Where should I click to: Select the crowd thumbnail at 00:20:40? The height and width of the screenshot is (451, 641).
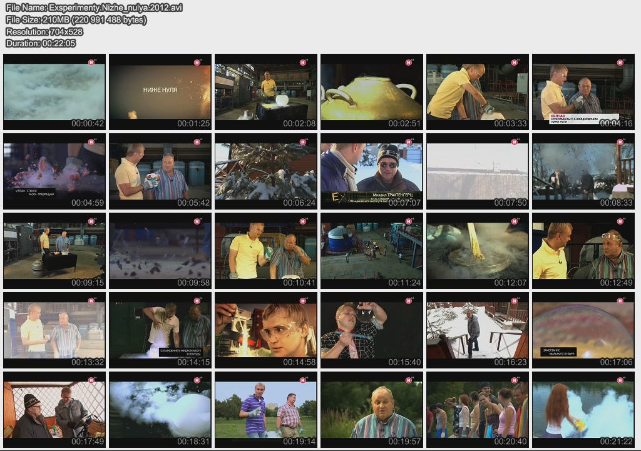click(x=477, y=410)
